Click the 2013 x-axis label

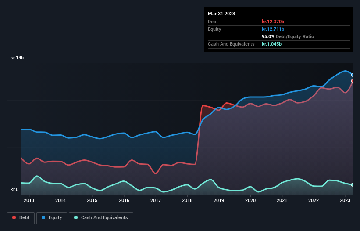click(x=29, y=200)
